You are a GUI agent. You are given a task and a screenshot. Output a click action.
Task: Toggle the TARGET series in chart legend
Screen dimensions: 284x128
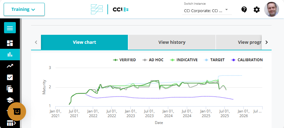pyautogui.click(x=214, y=60)
